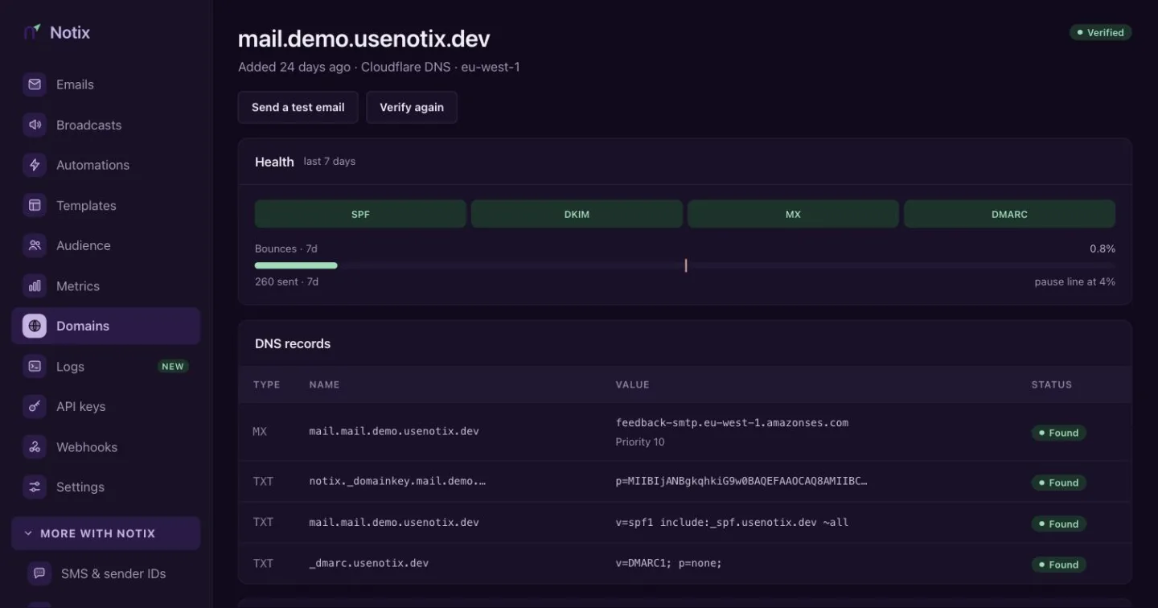1158x608 pixels.
Task: Click the Webhooks icon
Action: [35, 446]
